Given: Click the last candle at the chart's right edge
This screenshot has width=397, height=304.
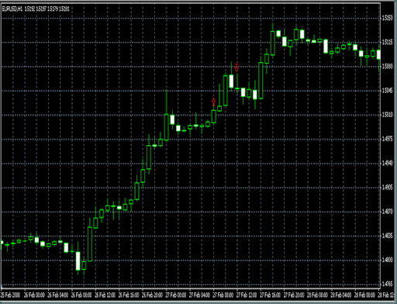Looking at the screenshot, I should point(378,55).
